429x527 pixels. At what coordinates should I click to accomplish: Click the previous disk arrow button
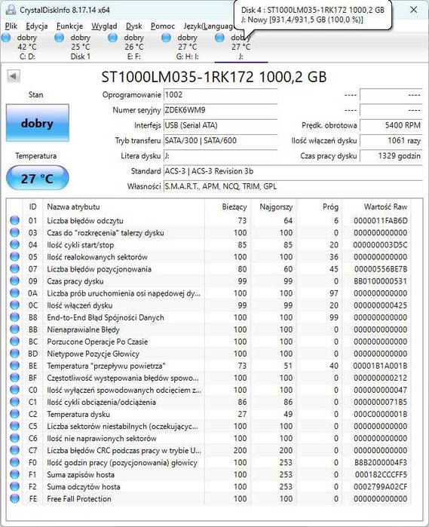[x=14, y=76]
